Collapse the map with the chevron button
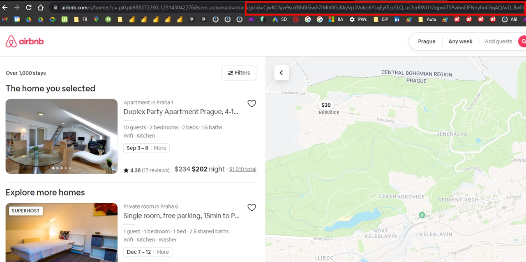This screenshot has width=526, height=262. pyautogui.click(x=281, y=73)
